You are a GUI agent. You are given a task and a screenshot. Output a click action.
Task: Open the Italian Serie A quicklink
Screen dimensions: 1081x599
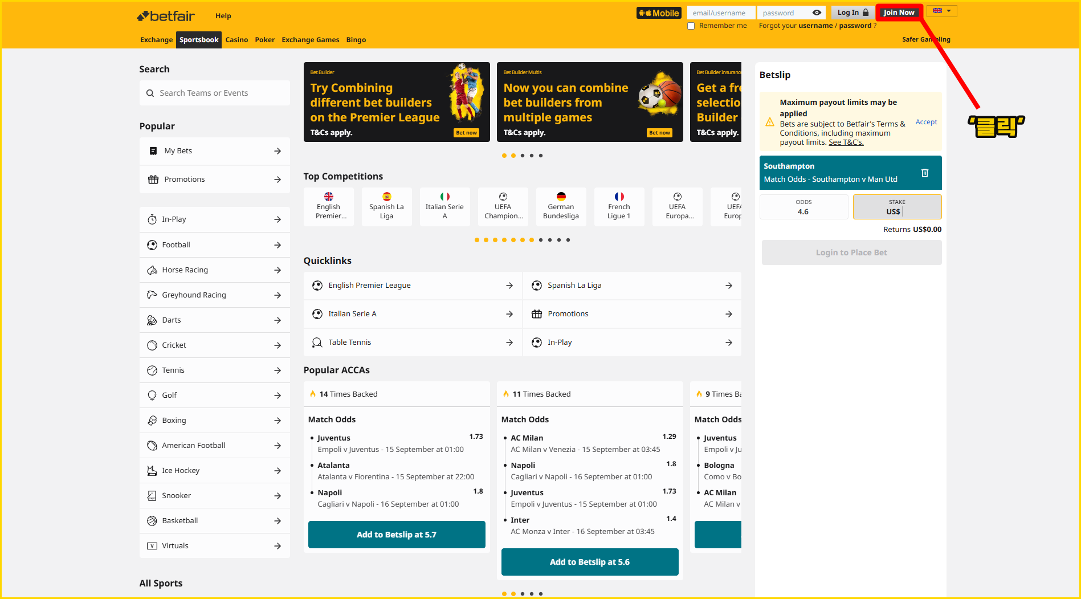pos(413,314)
